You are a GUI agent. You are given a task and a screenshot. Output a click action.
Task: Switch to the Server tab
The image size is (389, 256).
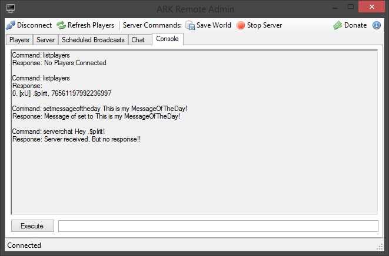(46, 40)
